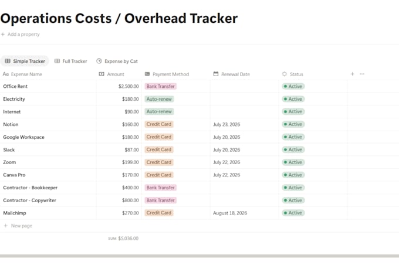Open the Payment Method column header
This screenshot has width=399, height=269.
pos(167,74)
